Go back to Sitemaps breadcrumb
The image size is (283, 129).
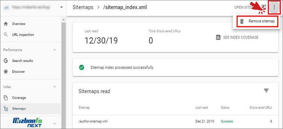click(x=83, y=7)
